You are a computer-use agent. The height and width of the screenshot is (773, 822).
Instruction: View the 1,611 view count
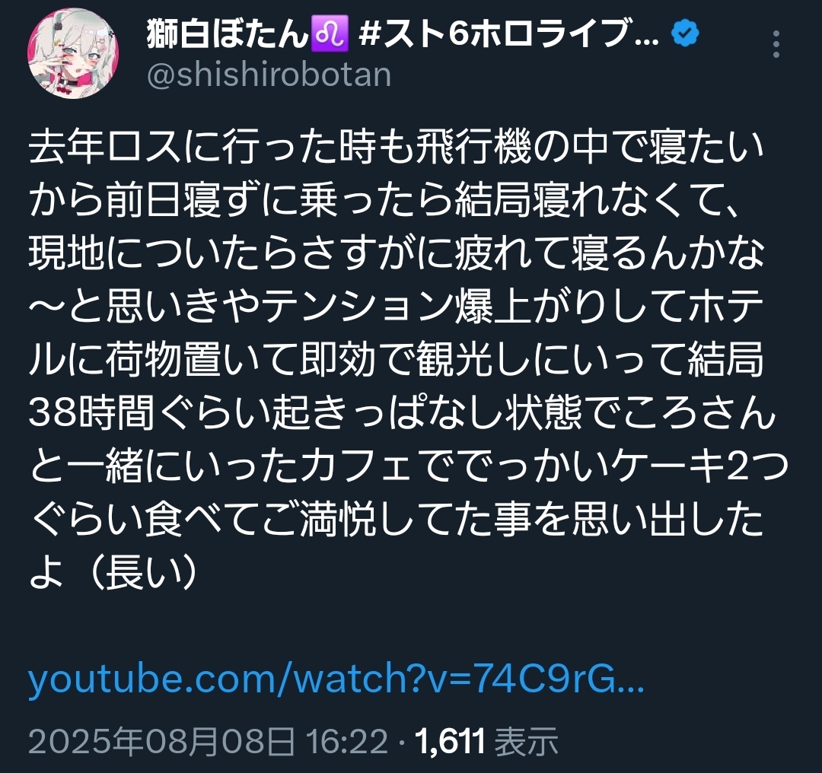450,742
